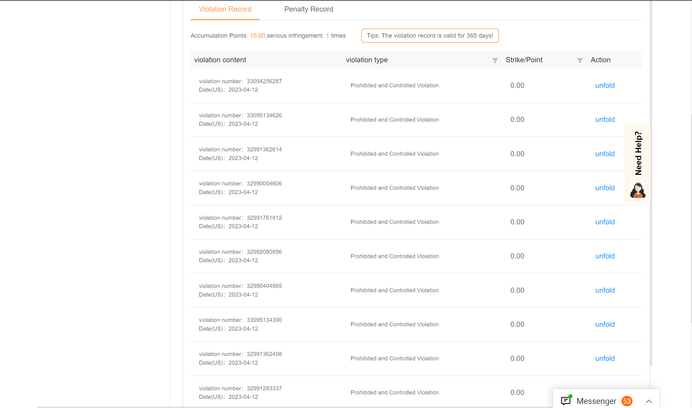The image size is (692, 408).
Task: Open the Strike/Point filter icon
Action: coord(580,60)
